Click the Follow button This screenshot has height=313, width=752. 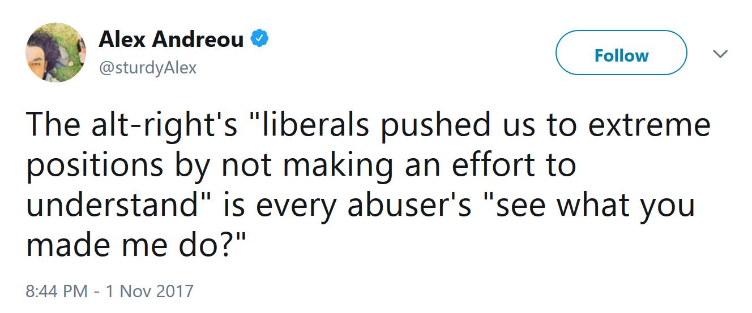pos(621,55)
